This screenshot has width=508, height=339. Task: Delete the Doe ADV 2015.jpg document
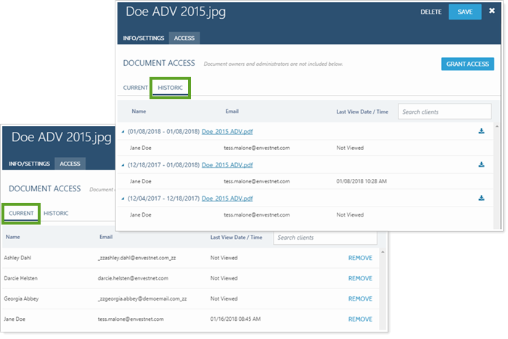pyautogui.click(x=431, y=12)
